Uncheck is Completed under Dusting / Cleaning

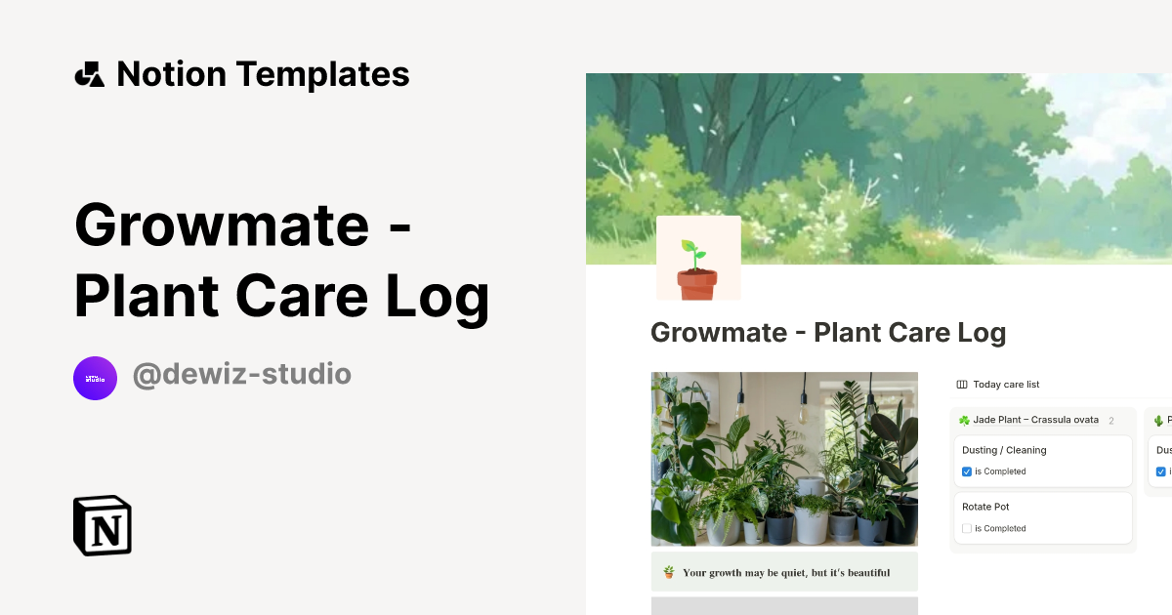point(966,471)
